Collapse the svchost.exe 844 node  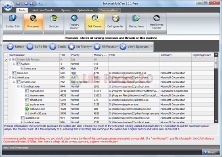(x=18, y=86)
